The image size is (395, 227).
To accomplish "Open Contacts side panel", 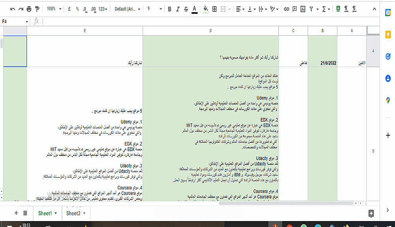I will click(x=388, y=78).
